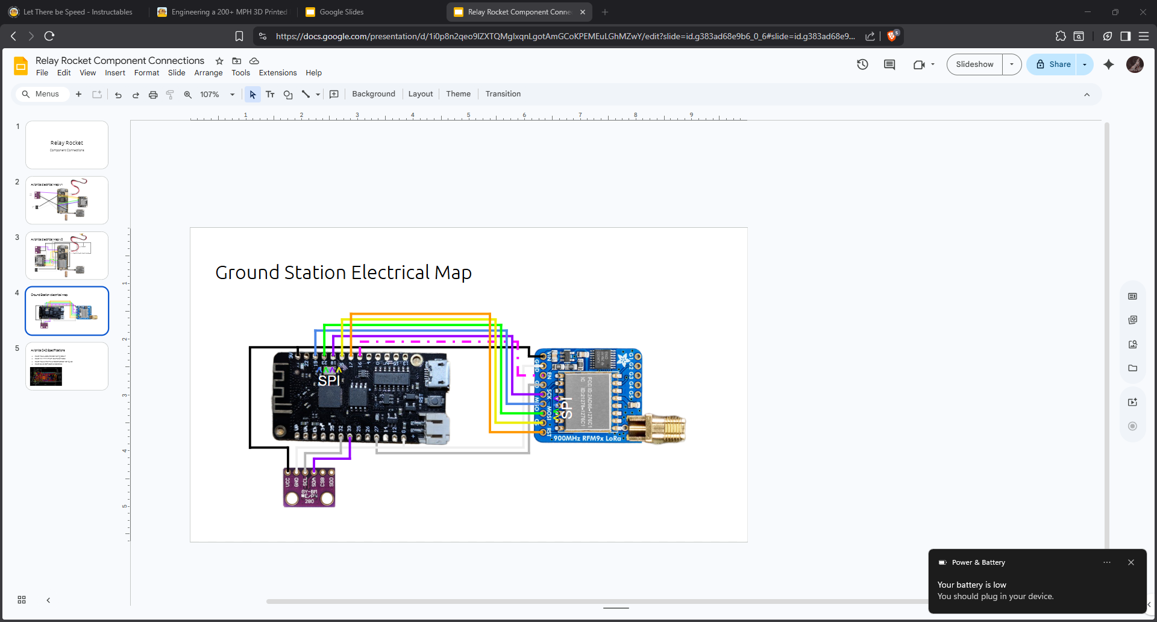Select the line tool

[x=306, y=94]
